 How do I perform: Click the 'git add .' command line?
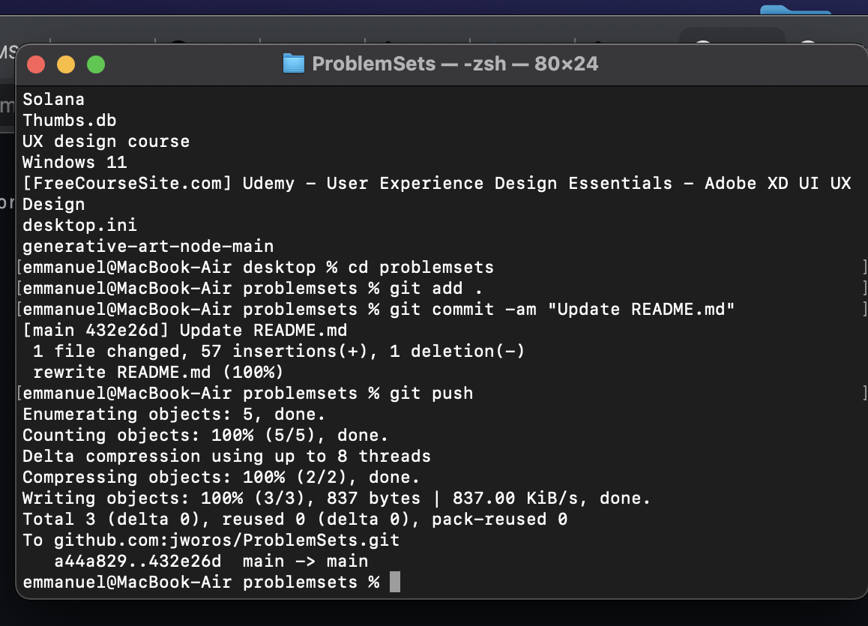tap(435, 289)
